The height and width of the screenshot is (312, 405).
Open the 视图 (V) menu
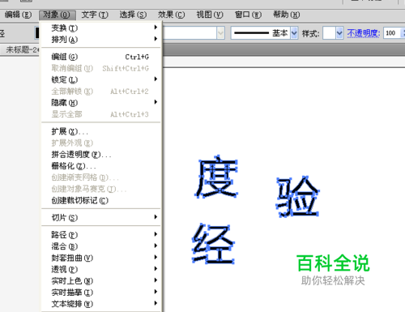click(210, 15)
